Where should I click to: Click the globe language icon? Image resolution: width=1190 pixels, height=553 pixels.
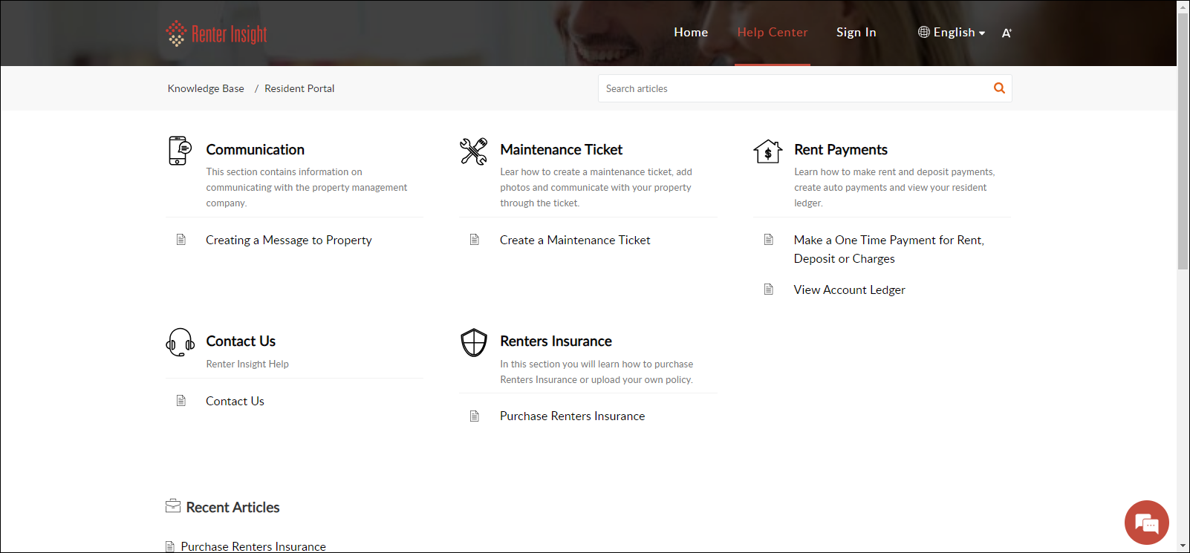pyautogui.click(x=924, y=32)
